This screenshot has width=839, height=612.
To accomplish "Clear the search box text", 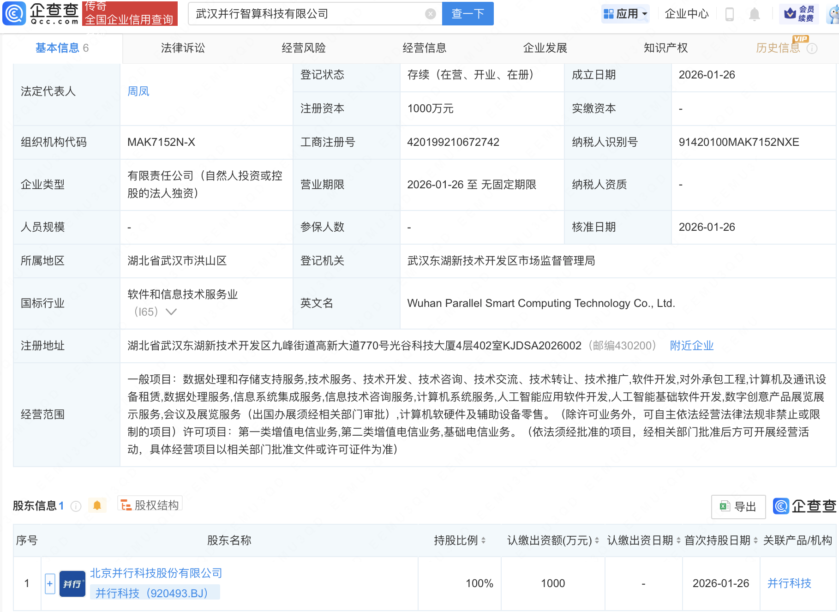I will (430, 14).
